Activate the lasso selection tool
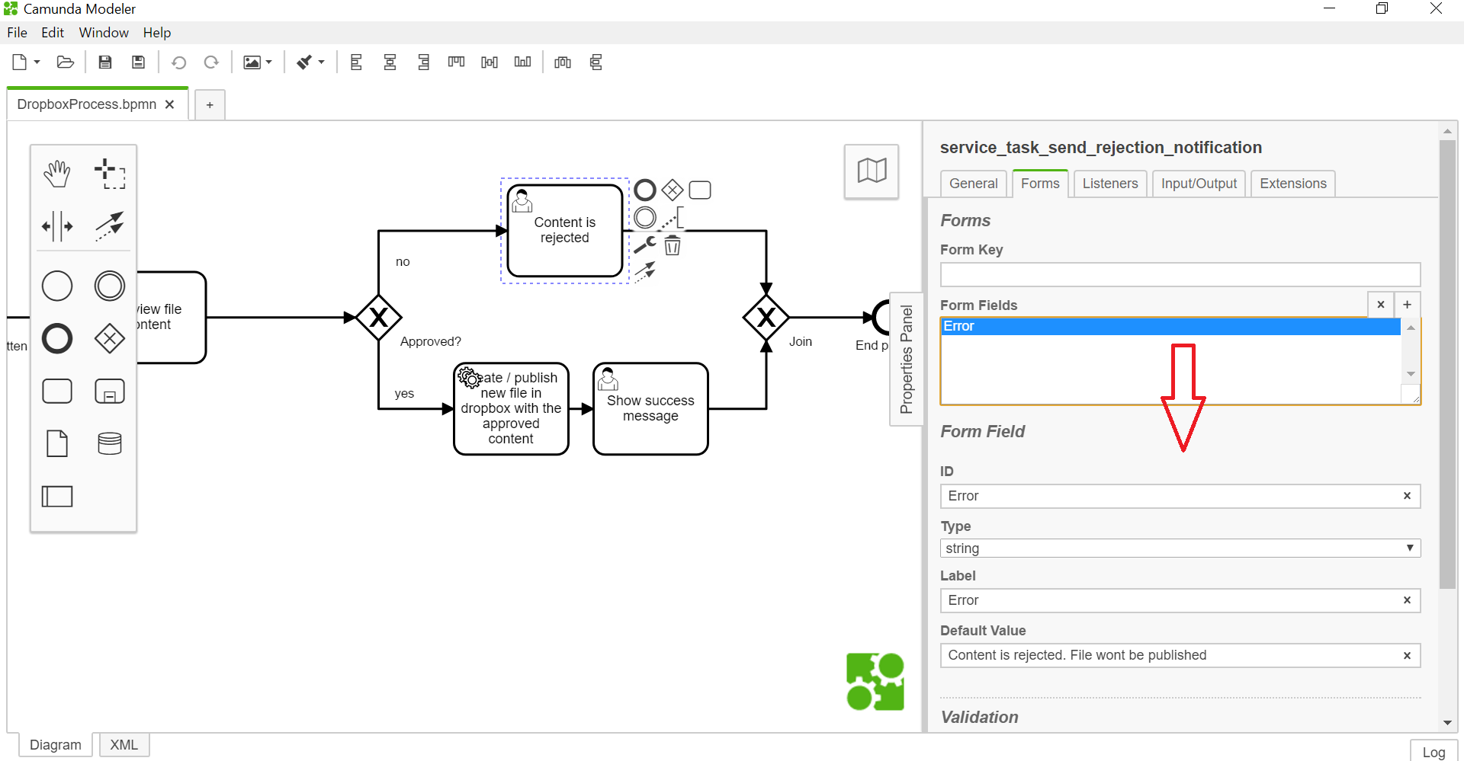This screenshot has height=761, width=1464. pos(110,174)
